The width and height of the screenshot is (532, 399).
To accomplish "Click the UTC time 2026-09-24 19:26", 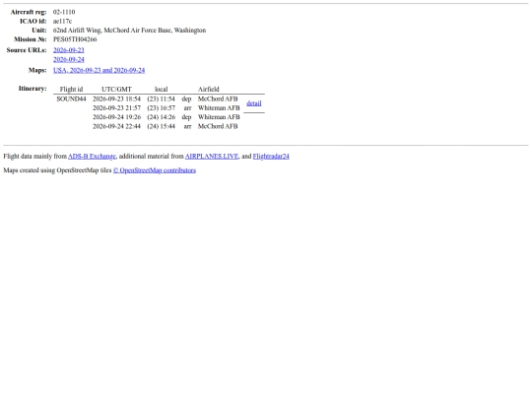I will point(116,117).
